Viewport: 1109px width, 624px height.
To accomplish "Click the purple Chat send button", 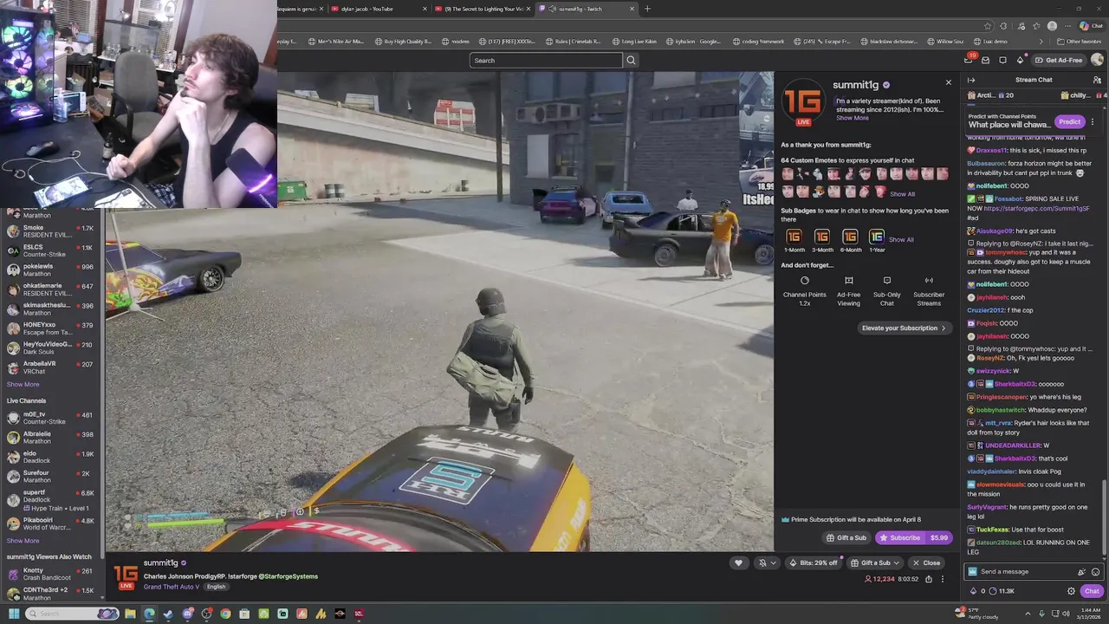I will click(x=1091, y=591).
